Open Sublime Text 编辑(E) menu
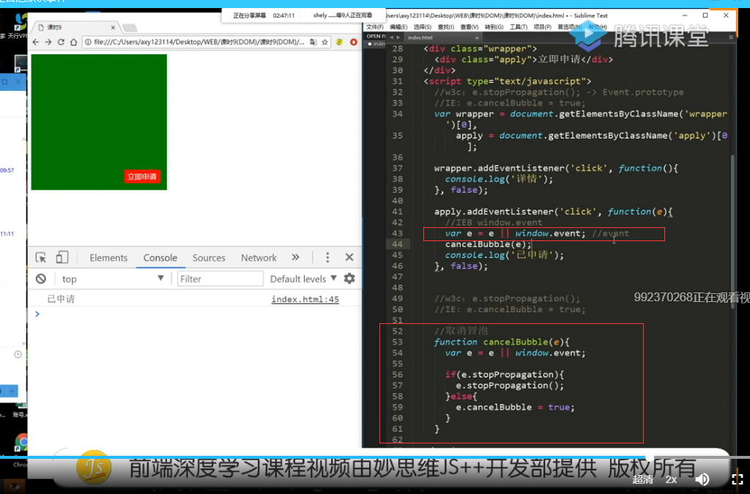This screenshot has width=750, height=494. [398, 27]
